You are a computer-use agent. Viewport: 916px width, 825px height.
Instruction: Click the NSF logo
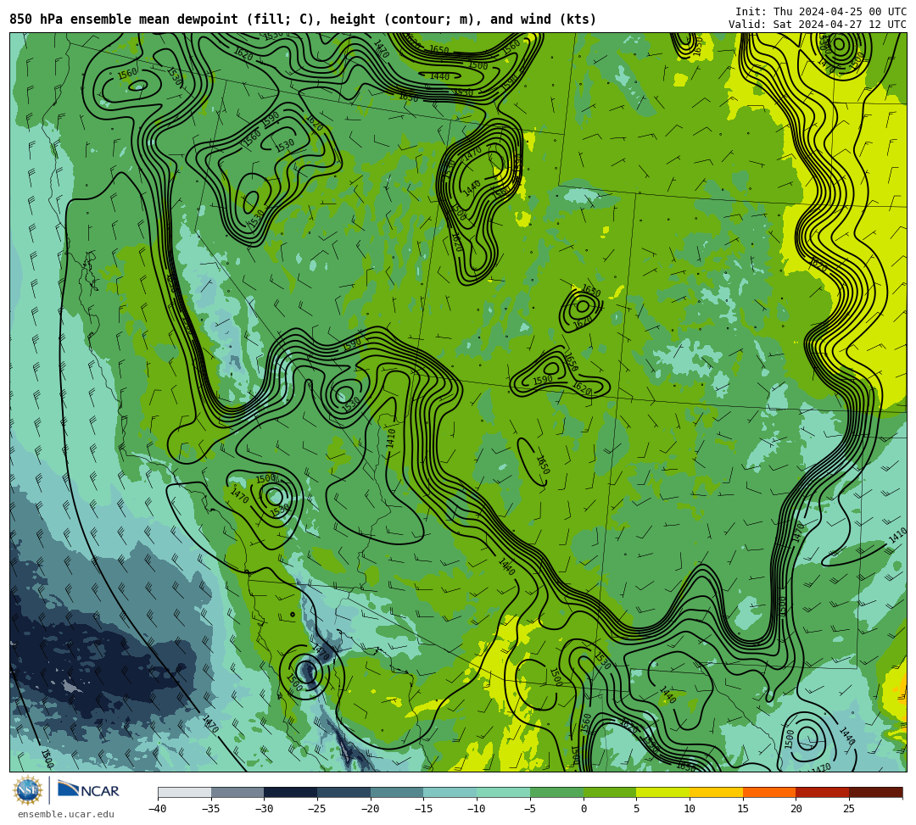28,790
